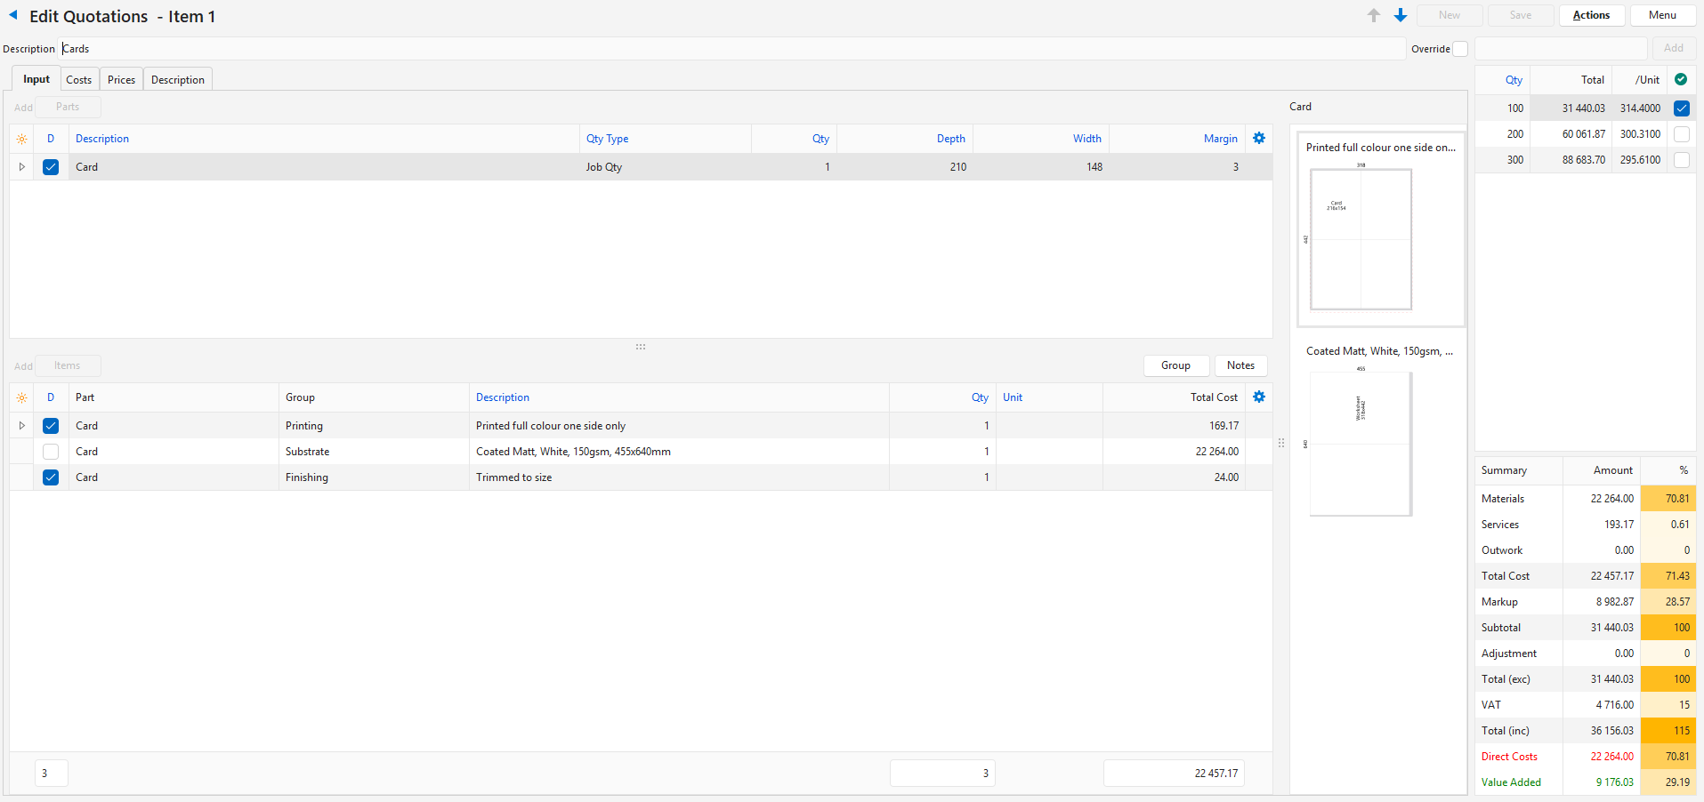The image size is (1704, 802).
Task: Click the horizontal pane splitter handle
Action: (641, 347)
